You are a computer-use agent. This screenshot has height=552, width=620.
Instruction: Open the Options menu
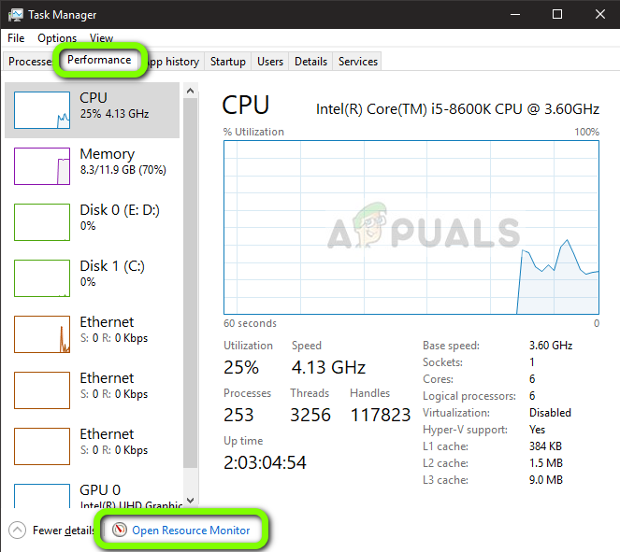tap(57, 38)
